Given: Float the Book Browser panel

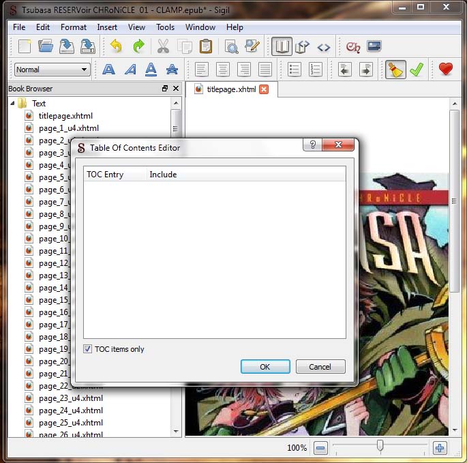Looking at the screenshot, I should tap(165, 89).
